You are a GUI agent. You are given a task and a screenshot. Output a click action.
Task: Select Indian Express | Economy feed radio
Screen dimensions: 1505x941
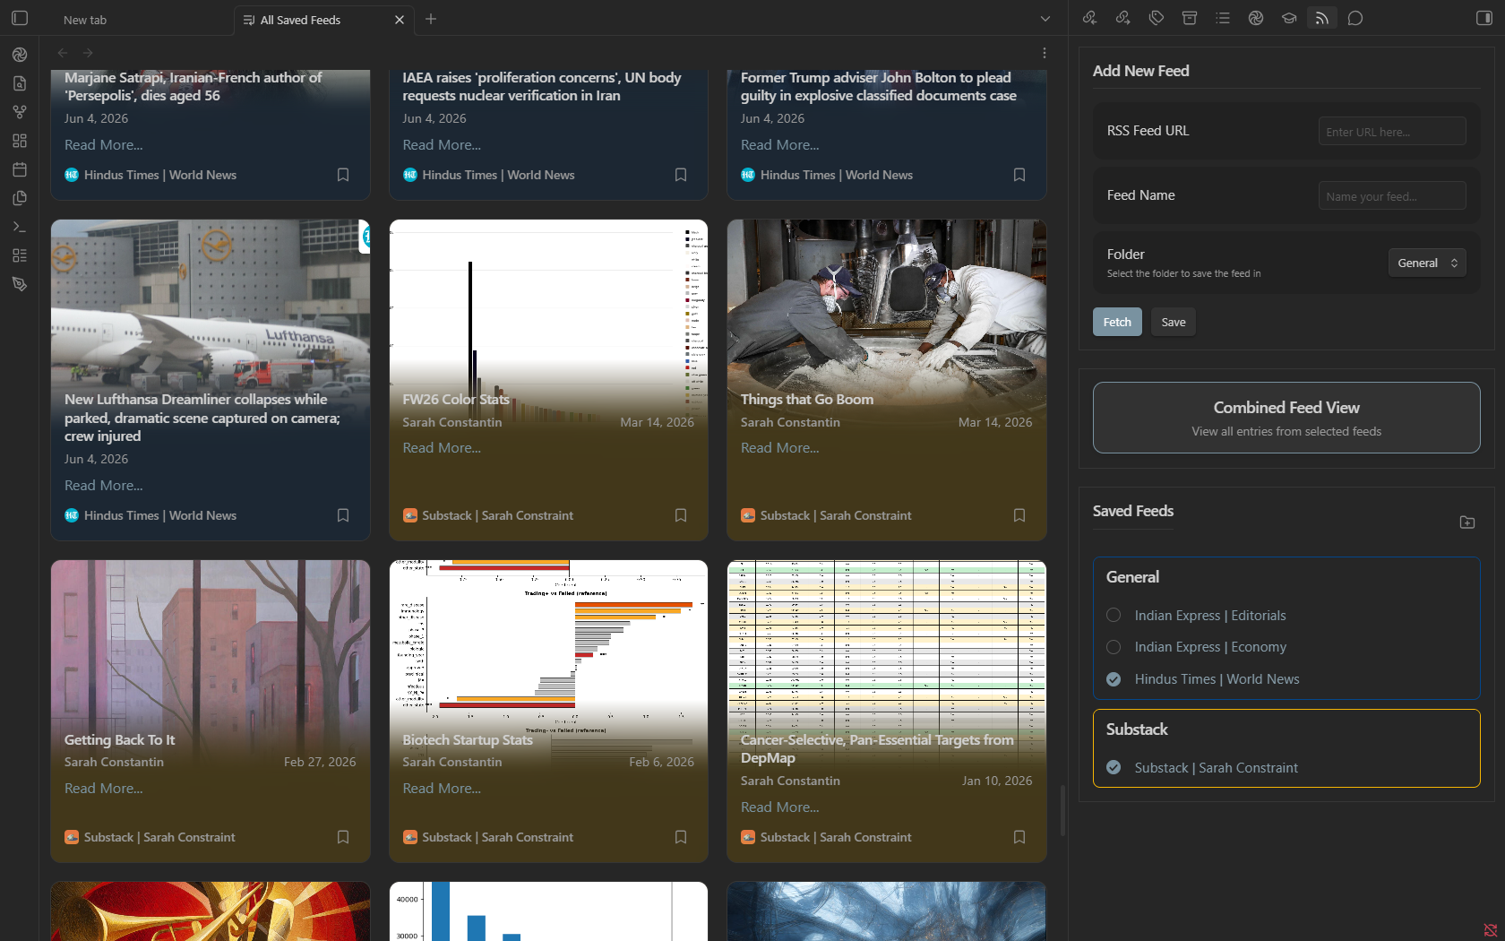tap(1114, 647)
